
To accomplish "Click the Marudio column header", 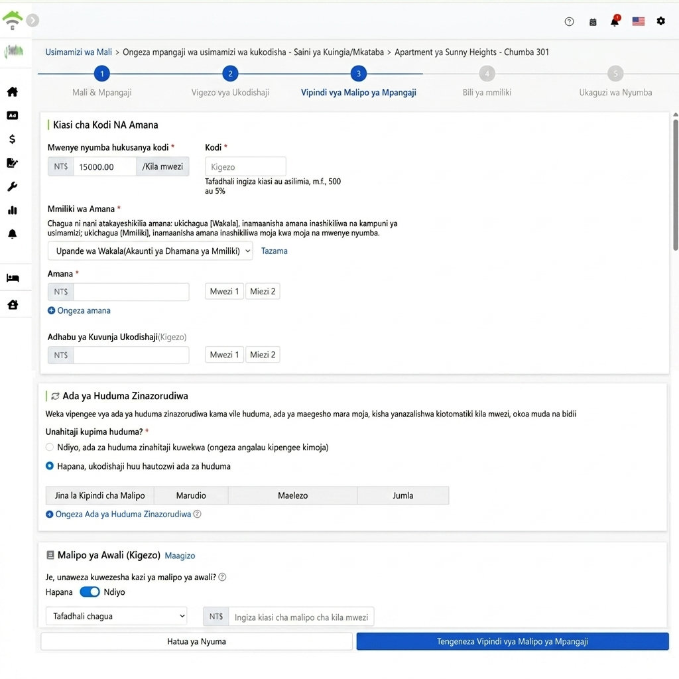I will [x=191, y=495].
